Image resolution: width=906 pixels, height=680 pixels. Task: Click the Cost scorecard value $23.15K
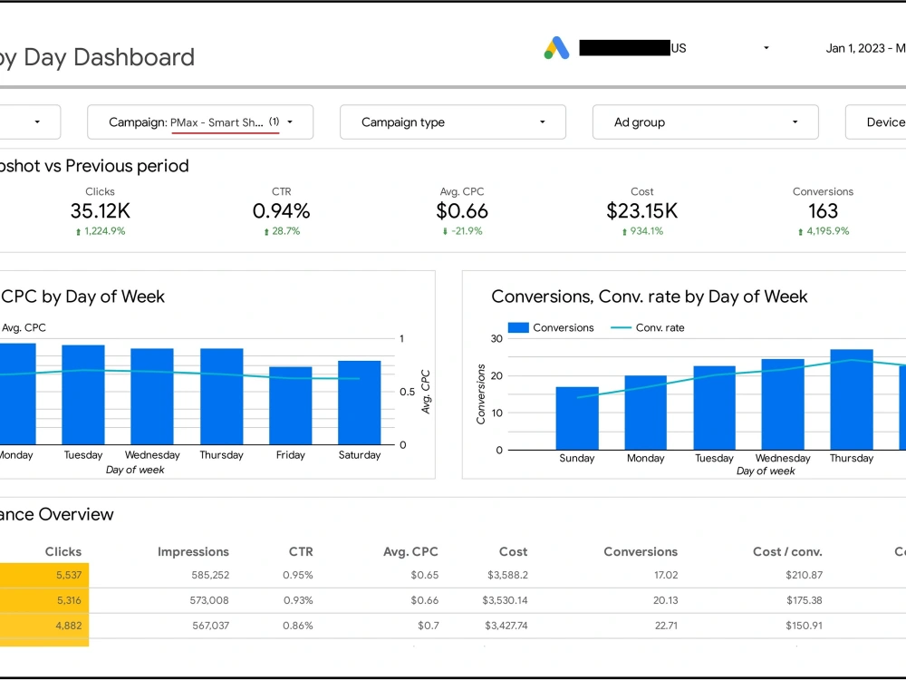coord(642,211)
